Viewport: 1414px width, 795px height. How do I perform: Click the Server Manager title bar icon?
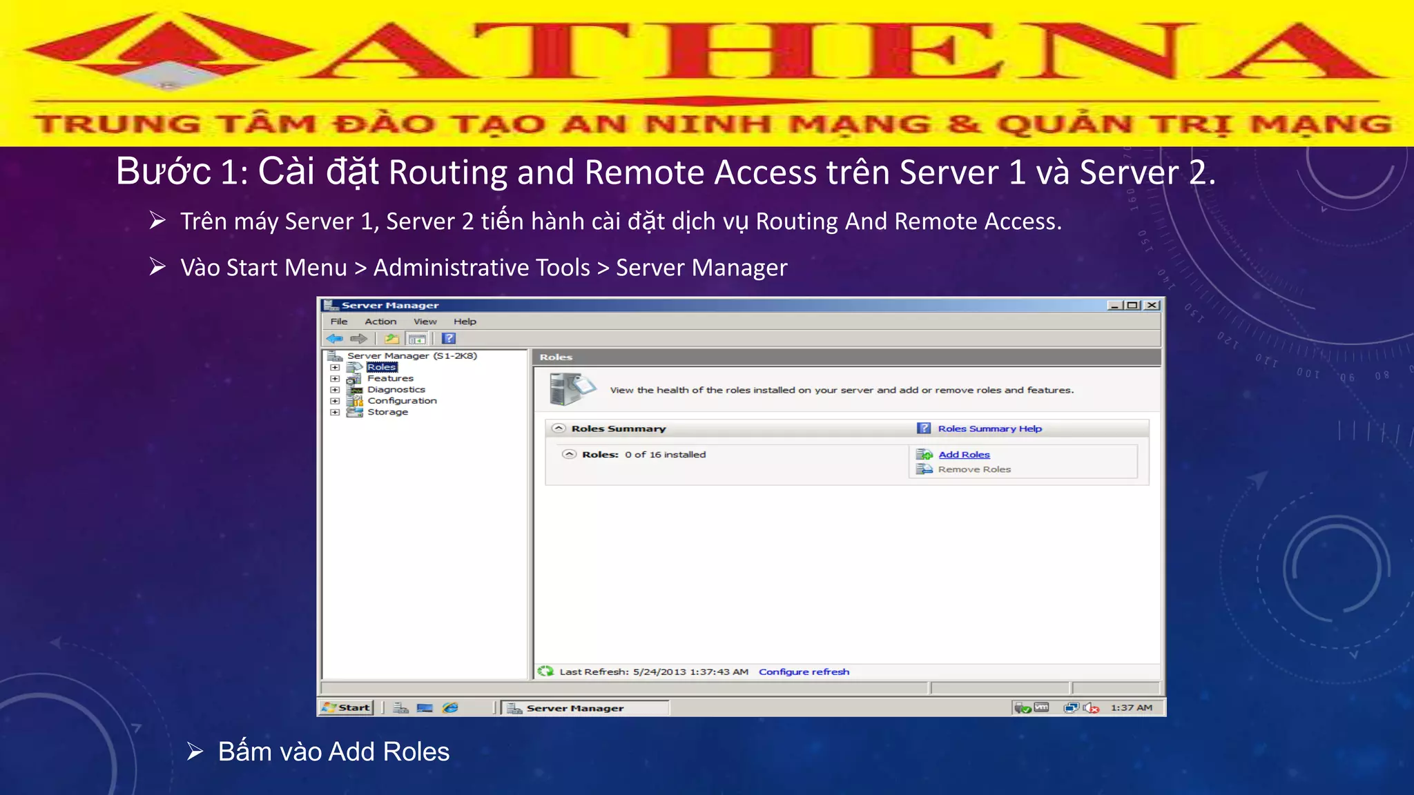click(331, 304)
